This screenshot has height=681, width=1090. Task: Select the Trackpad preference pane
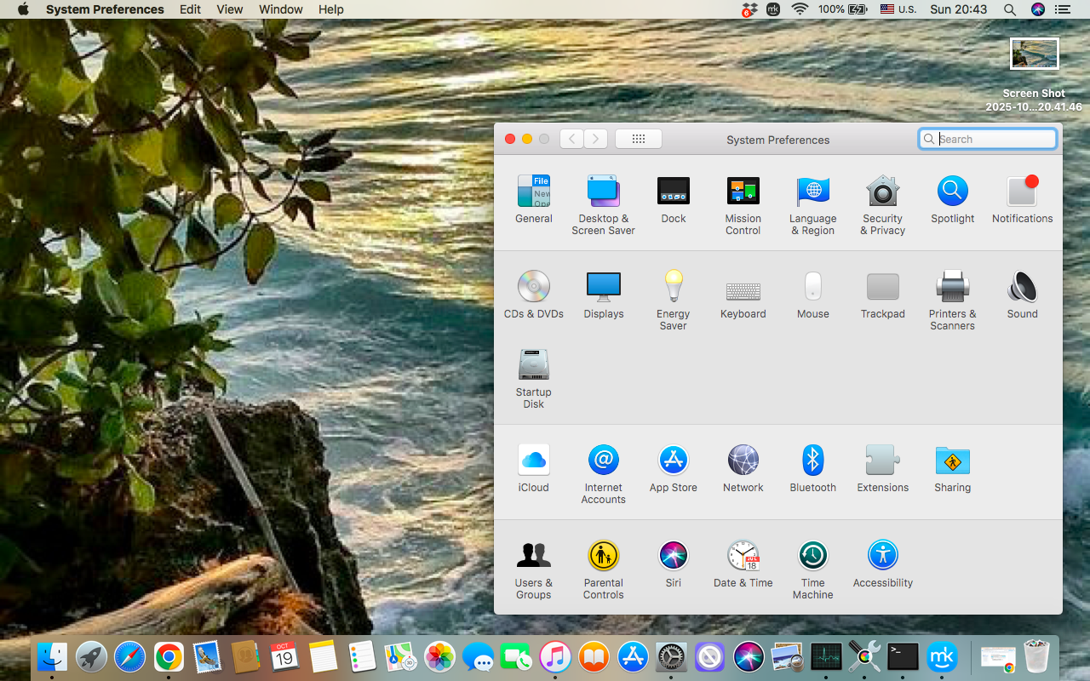click(x=882, y=287)
